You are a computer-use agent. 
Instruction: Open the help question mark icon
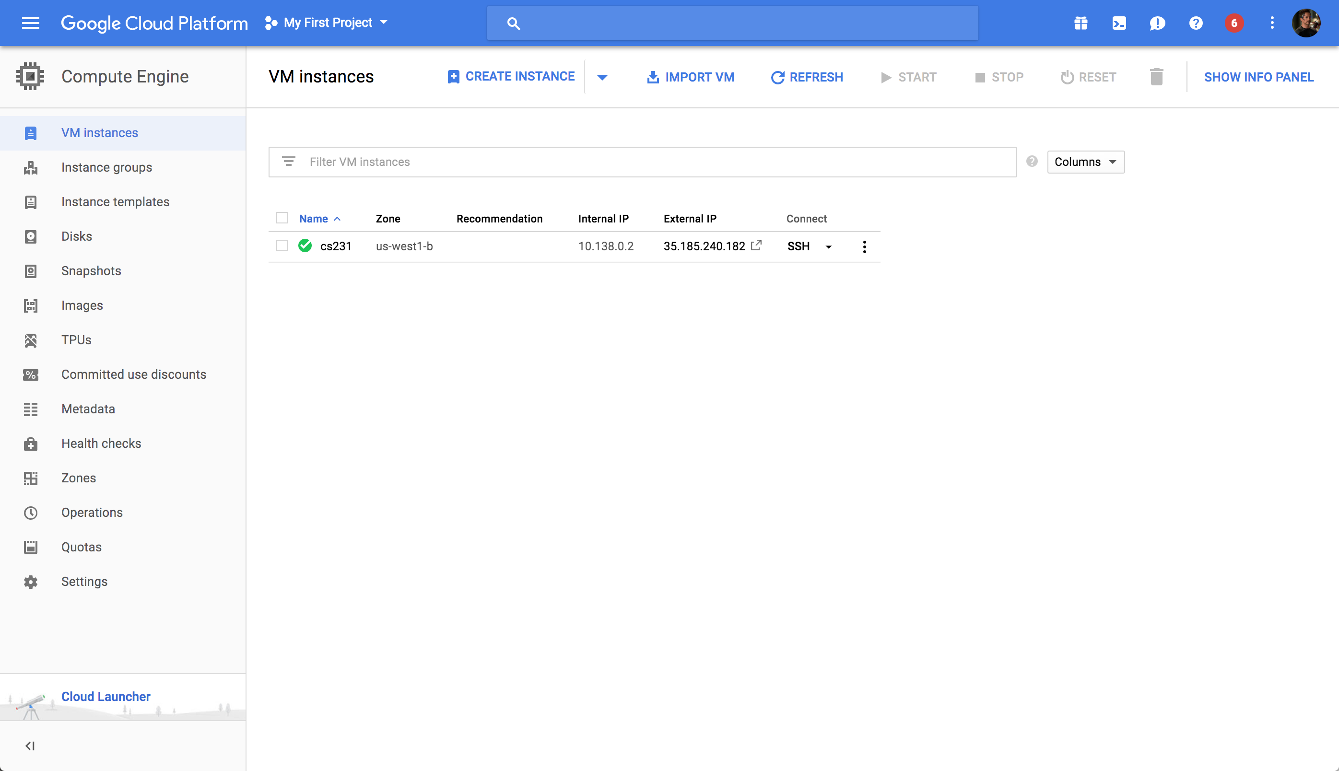[x=1196, y=23]
